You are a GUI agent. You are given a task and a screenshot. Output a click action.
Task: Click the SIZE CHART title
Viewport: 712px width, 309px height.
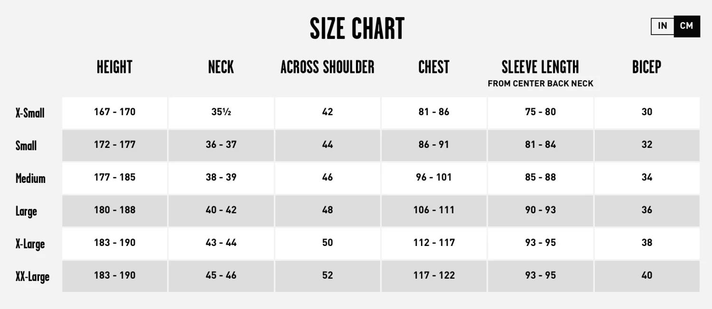click(357, 27)
